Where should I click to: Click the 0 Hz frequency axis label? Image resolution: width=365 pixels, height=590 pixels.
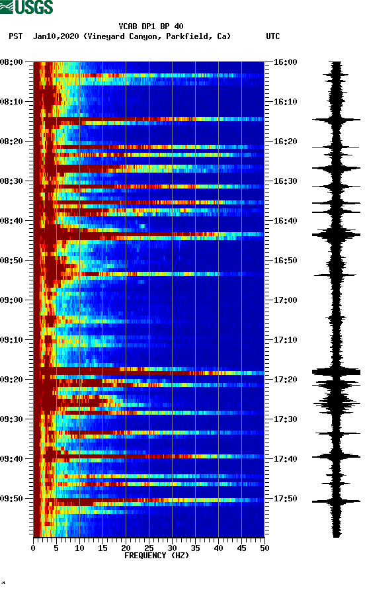tap(33, 548)
